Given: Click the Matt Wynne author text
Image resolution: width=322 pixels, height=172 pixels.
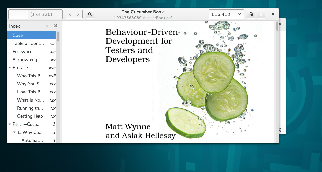Looking at the screenshot, I should pos(128,126).
